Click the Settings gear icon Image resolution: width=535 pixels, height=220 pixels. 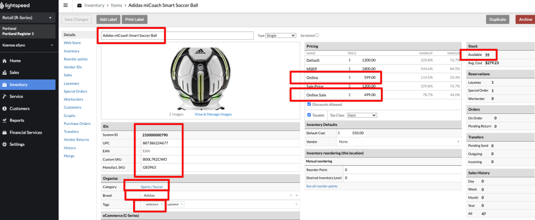tap(4, 144)
